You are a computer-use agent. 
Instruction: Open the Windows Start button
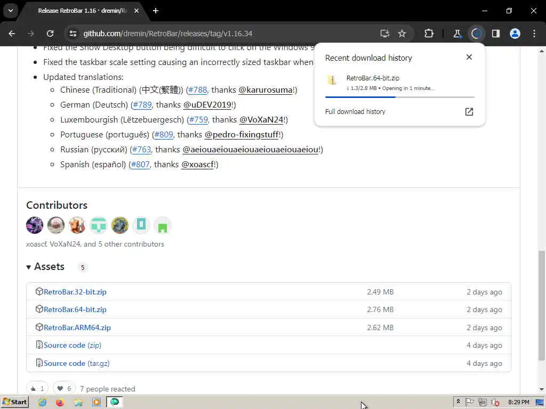(14, 402)
